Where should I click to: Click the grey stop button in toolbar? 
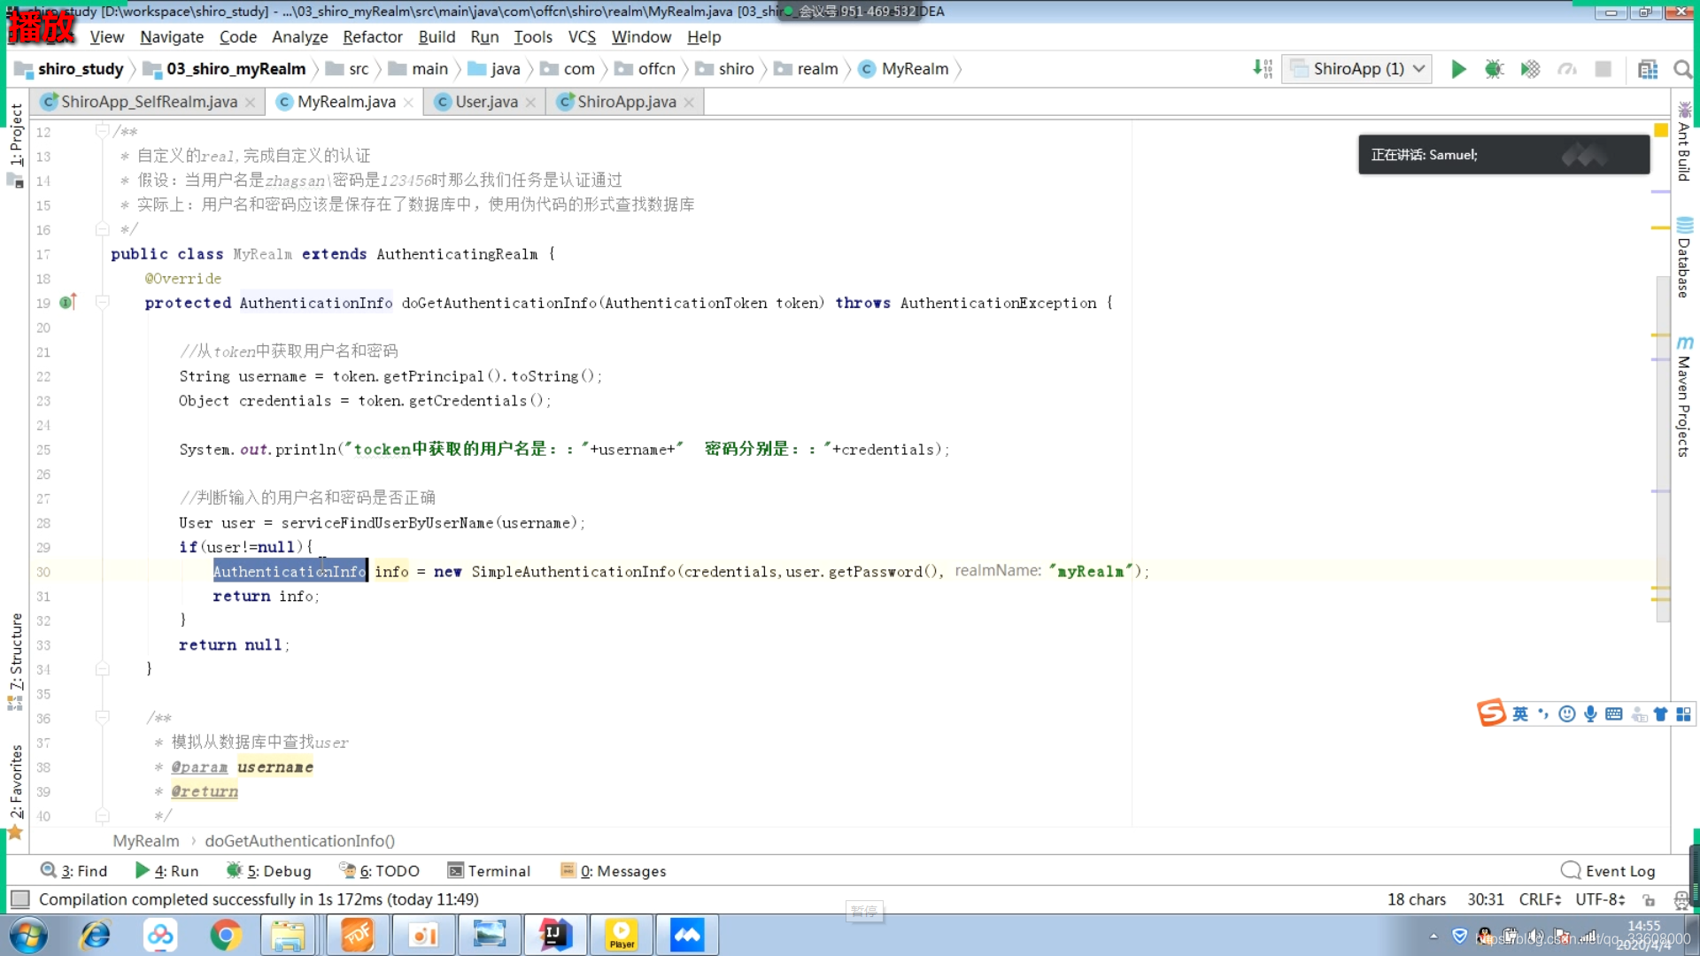(x=1603, y=69)
